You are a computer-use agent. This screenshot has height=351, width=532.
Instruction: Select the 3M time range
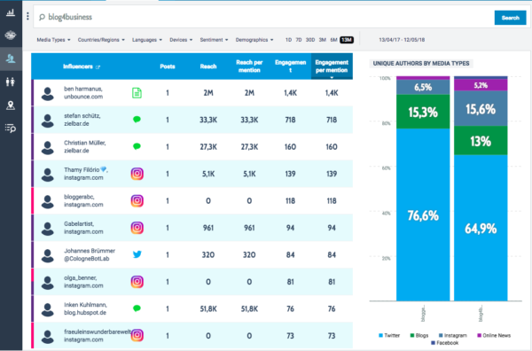click(x=323, y=40)
